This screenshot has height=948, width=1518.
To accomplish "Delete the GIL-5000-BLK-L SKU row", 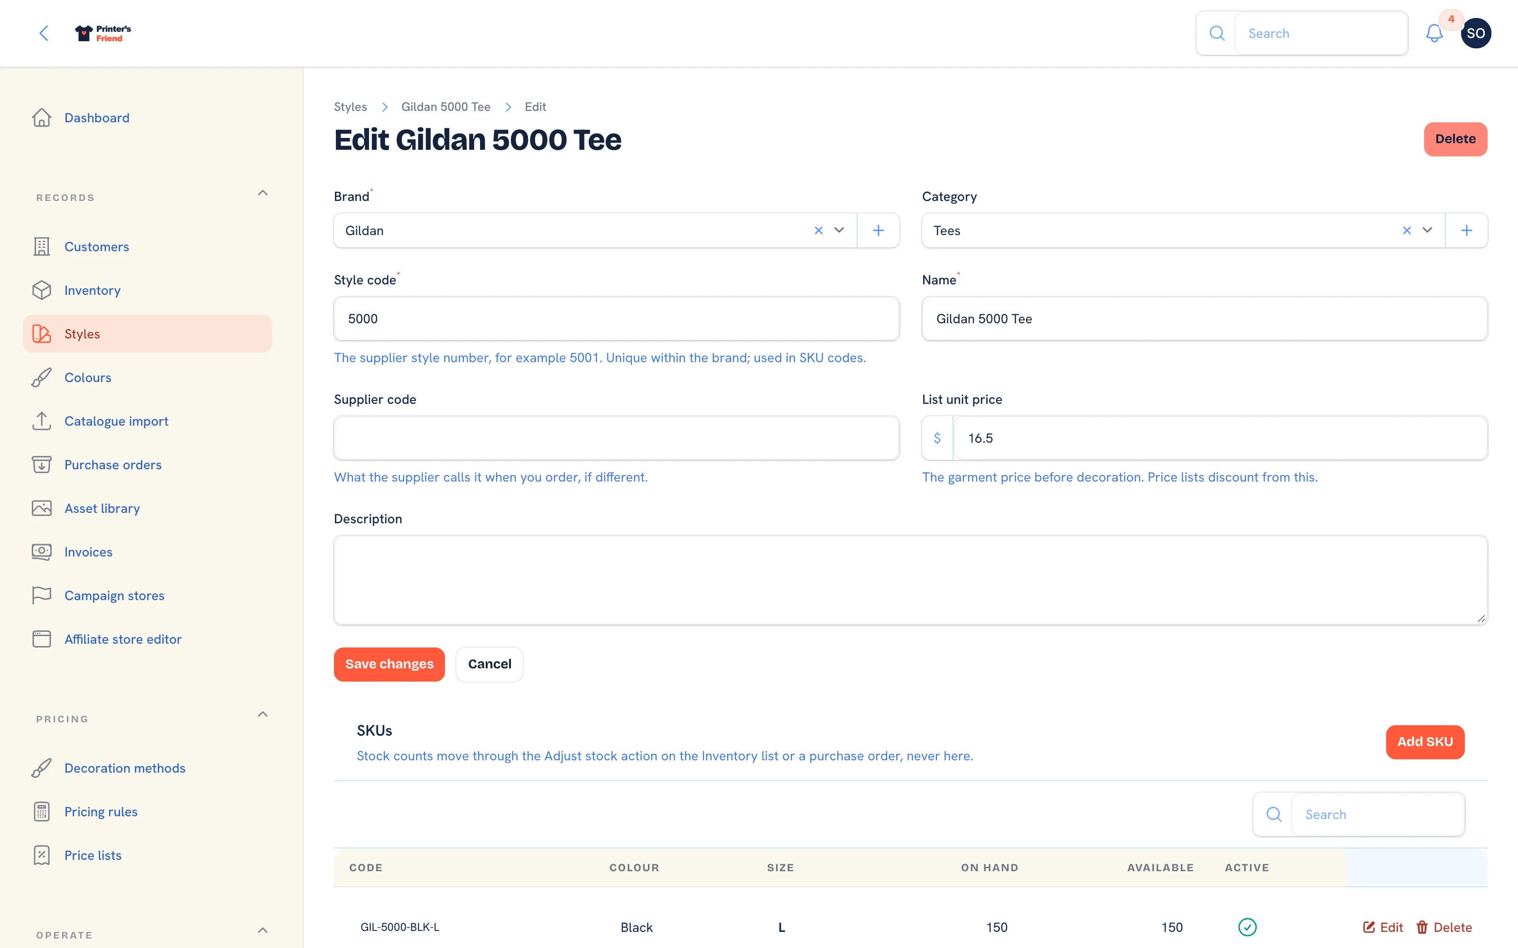I will (1444, 927).
